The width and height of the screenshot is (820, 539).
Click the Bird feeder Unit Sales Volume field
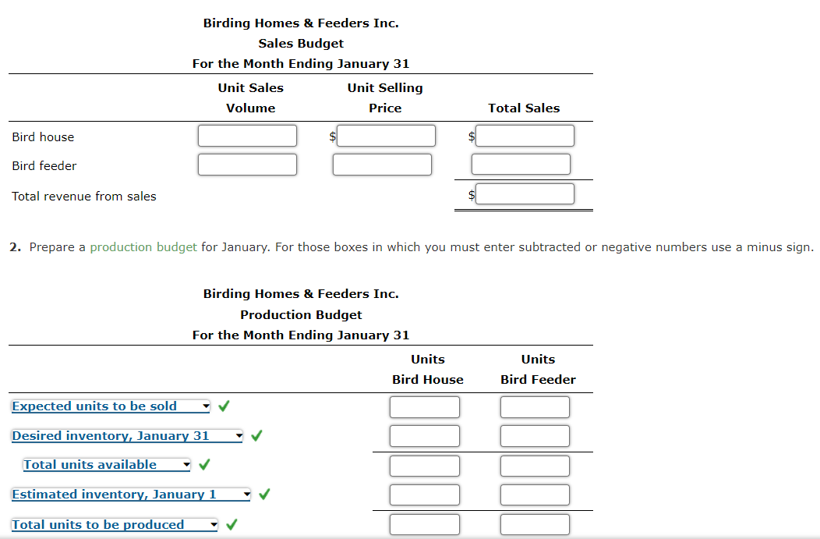247,164
